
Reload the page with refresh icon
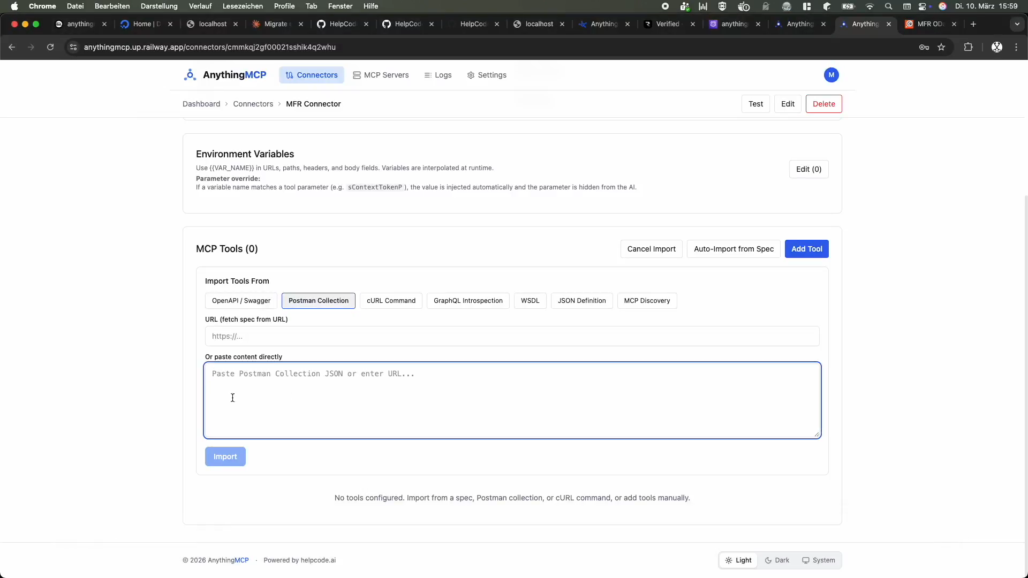[50, 47]
